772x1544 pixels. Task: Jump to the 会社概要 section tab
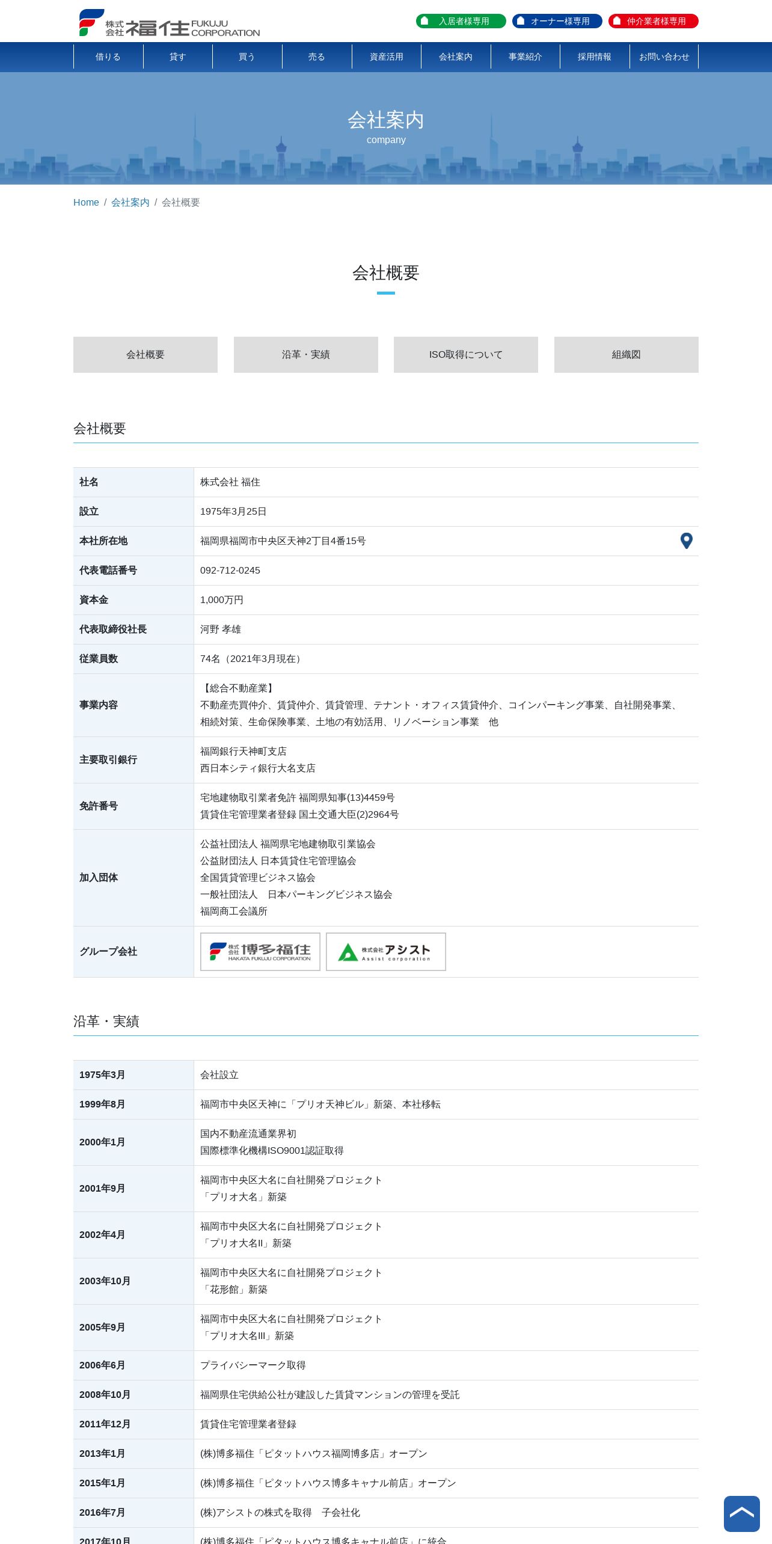(x=146, y=355)
